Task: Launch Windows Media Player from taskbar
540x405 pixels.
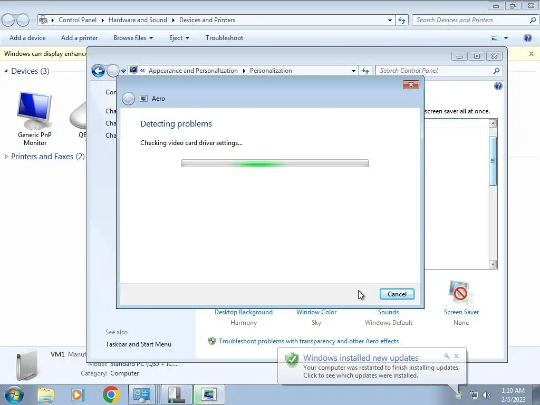Action: coord(78,394)
